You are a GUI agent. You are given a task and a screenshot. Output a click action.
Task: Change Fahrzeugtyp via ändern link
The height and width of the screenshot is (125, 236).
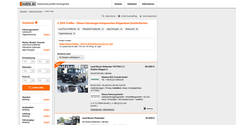pyautogui.click(x=47, y=122)
